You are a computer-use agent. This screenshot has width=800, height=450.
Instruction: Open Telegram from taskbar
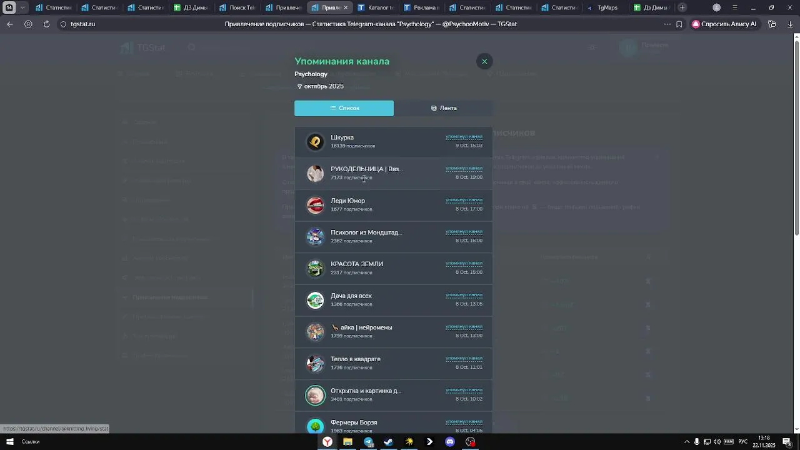point(368,442)
